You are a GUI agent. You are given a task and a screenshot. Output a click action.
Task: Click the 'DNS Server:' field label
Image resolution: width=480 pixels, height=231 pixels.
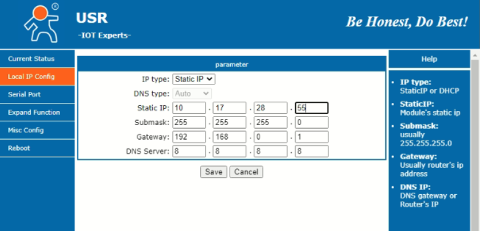tap(147, 151)
